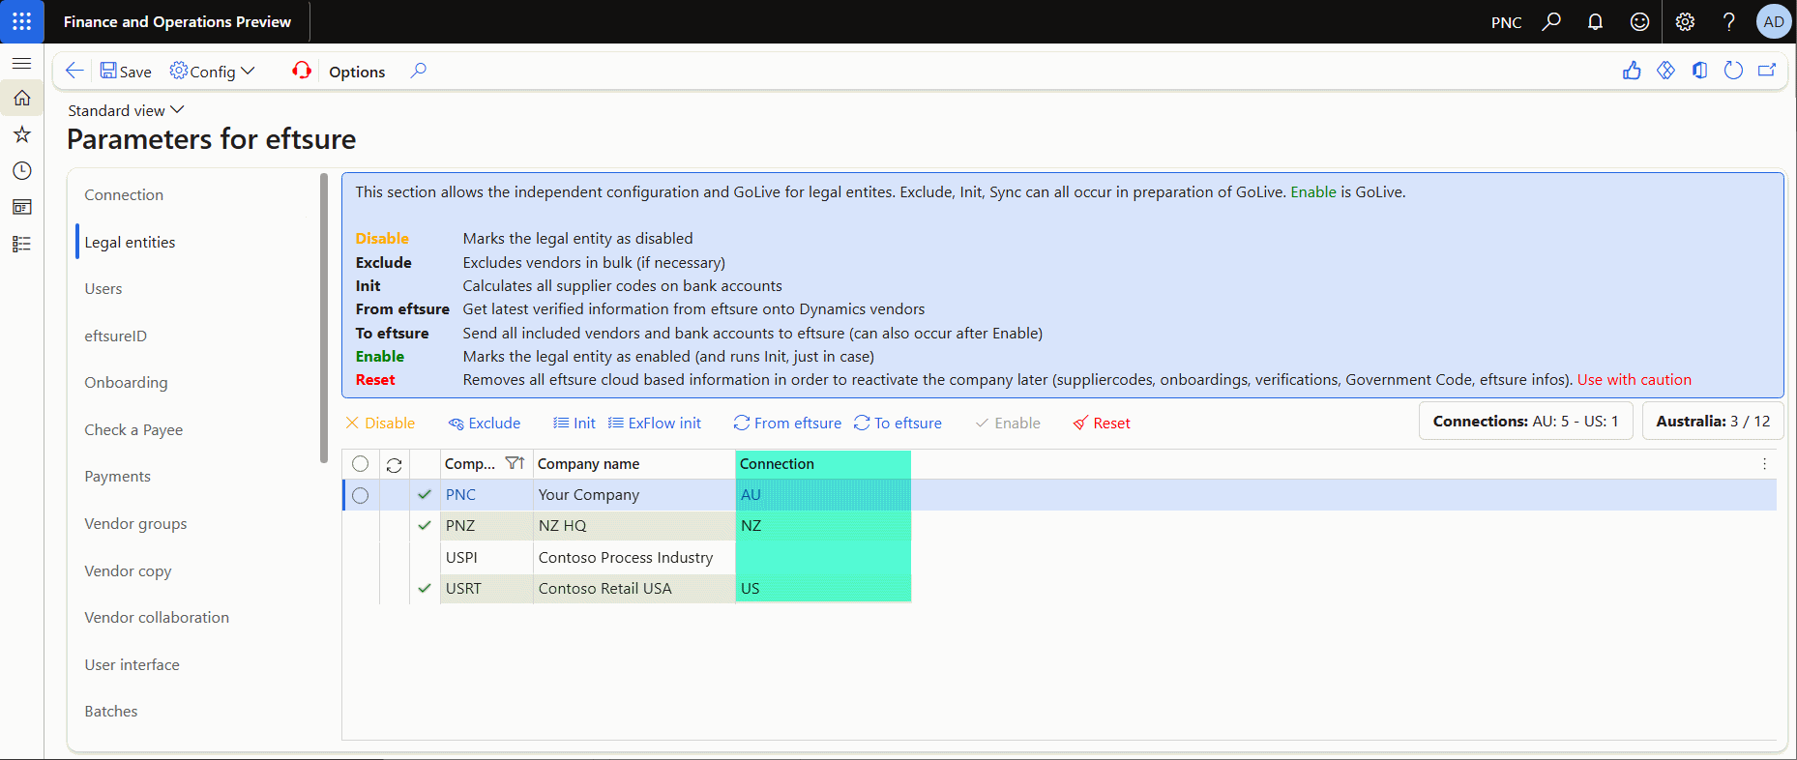Viewport: 1797px width, 760px height.
Task: Open the Payments tab
Action: point(118,477)
